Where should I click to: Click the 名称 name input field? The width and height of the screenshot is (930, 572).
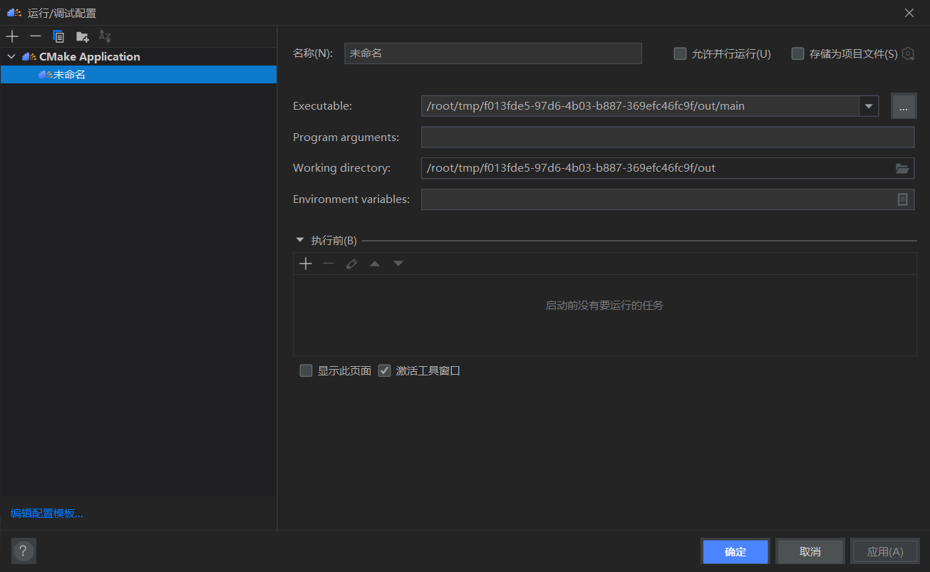pos(493,53)
